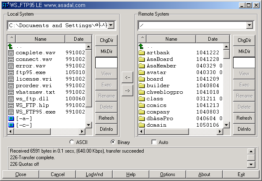Click the local filter input field
The image size is (262, 181).
(x=106, y=63)
